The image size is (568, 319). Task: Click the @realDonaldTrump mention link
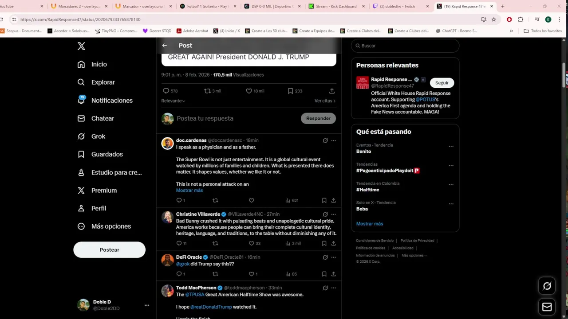click(211, 307)
